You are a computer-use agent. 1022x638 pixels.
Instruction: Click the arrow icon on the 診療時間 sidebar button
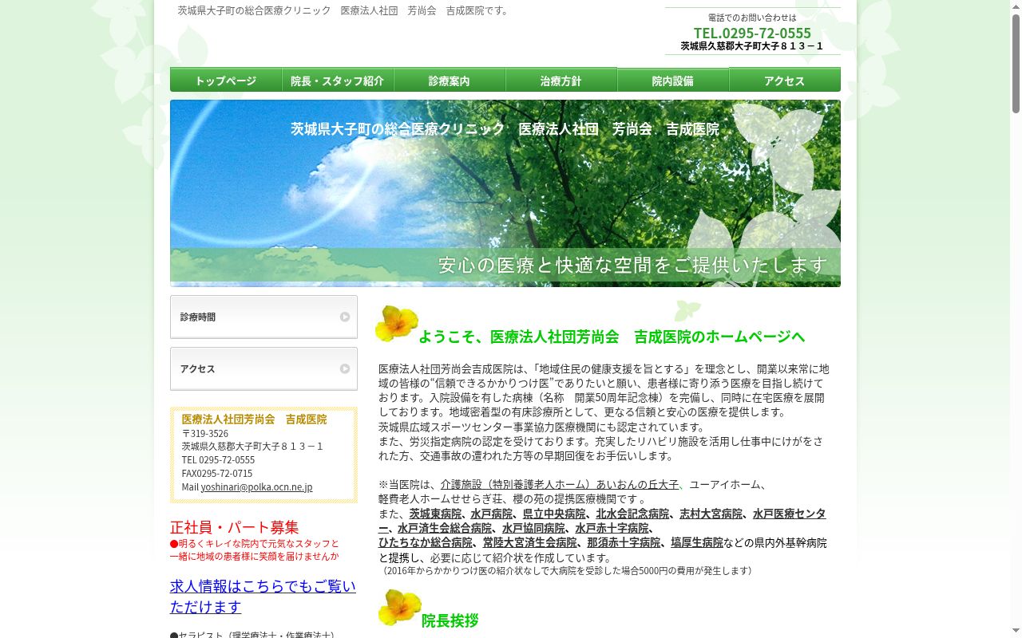pyautogui.click(x=345, y=317)
